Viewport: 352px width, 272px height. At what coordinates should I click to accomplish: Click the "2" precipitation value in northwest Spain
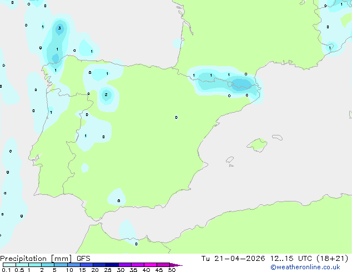coord(106,95)
